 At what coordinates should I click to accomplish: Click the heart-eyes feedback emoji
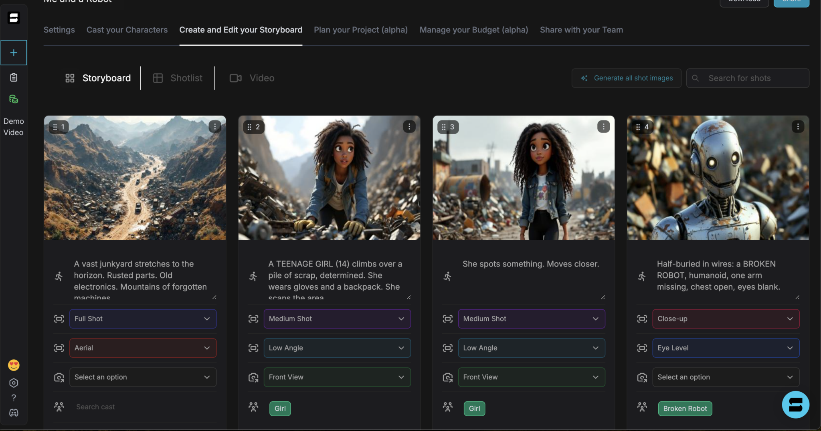coord(13,365)
